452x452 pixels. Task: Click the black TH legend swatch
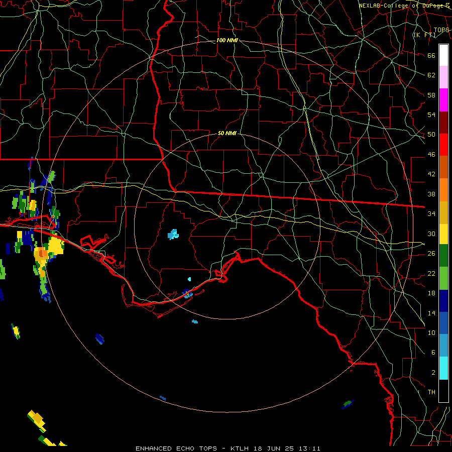[x=443, y=391]
